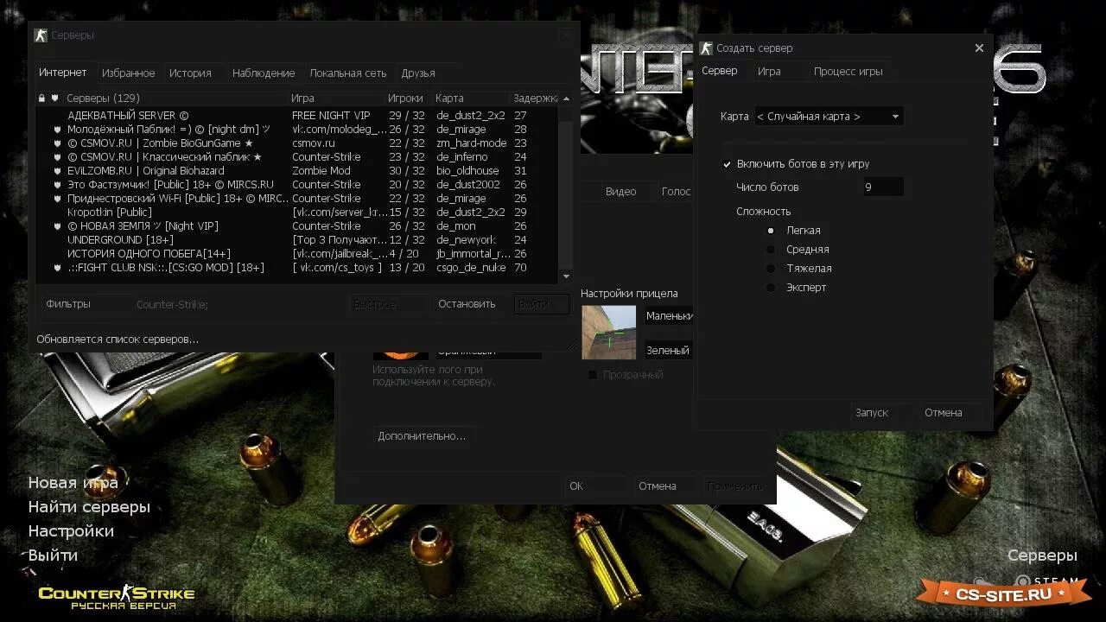Switch to Сервер tab in Создать сервер
1106x622 pixels.
tap(720, 71)
